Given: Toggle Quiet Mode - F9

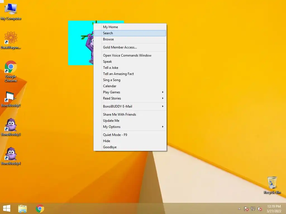Looking at the screenshot, I should click(130, 135).
